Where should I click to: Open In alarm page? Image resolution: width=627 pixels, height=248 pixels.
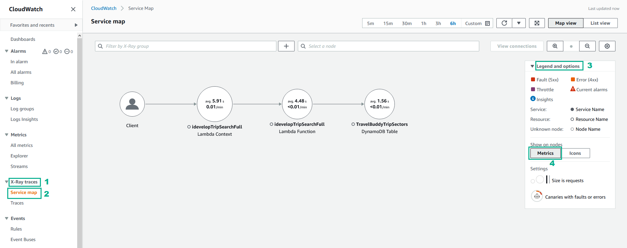19,62
